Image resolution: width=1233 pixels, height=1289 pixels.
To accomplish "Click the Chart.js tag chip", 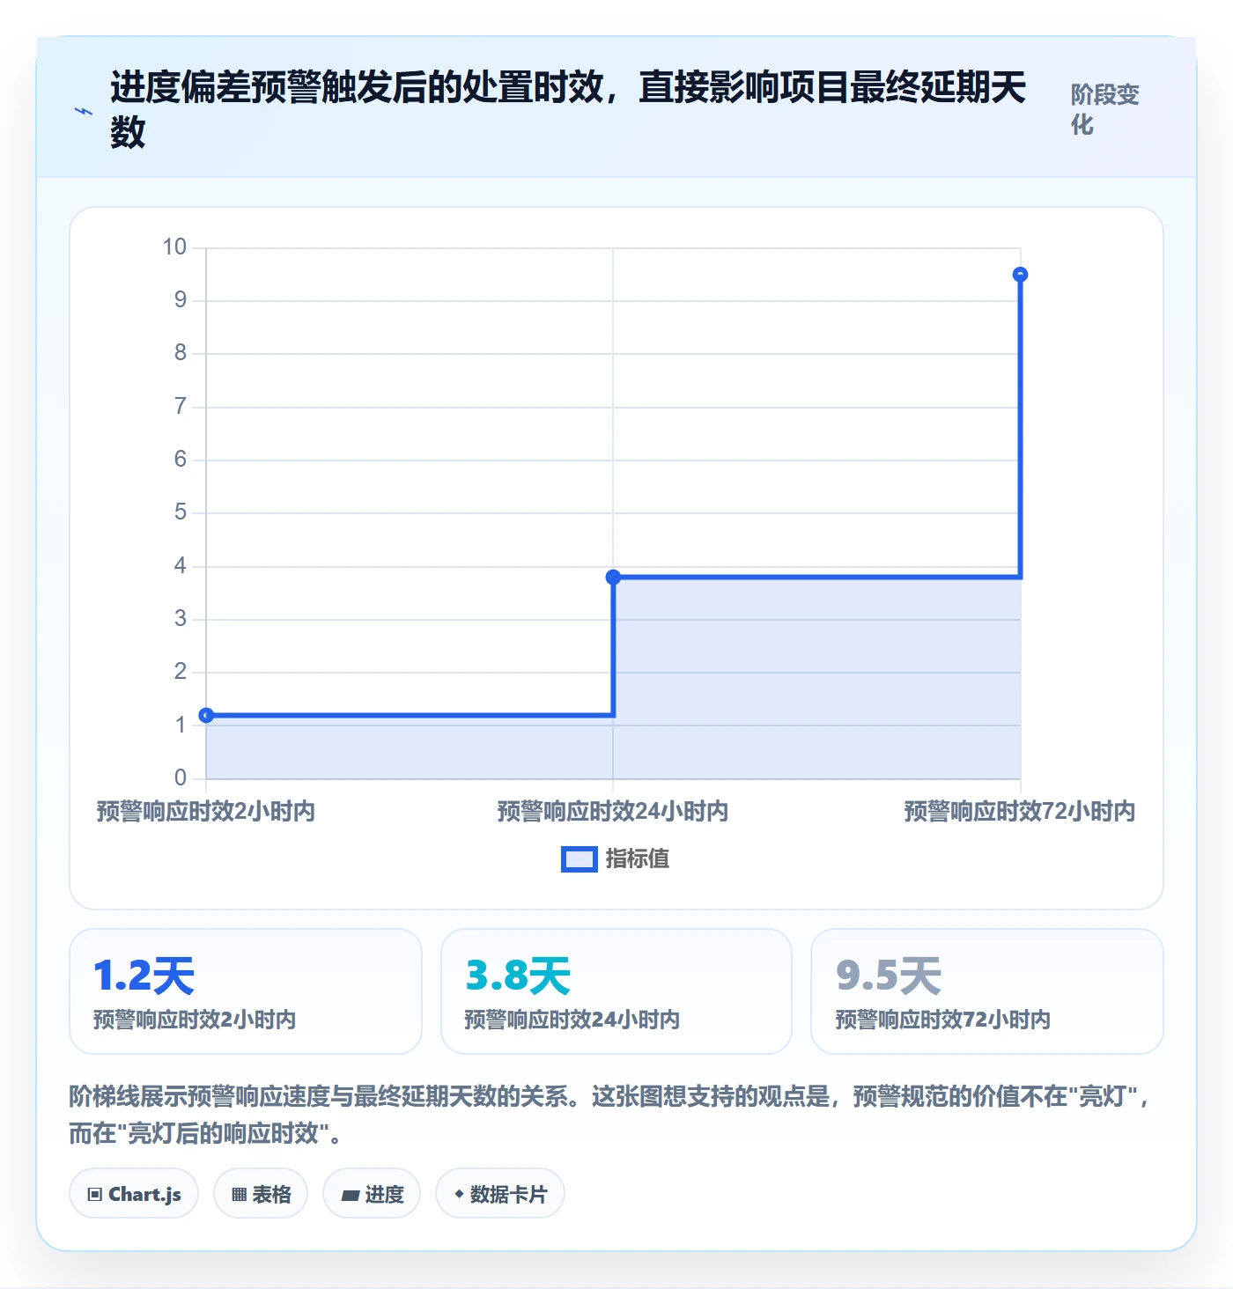I will coord(134,1194).
